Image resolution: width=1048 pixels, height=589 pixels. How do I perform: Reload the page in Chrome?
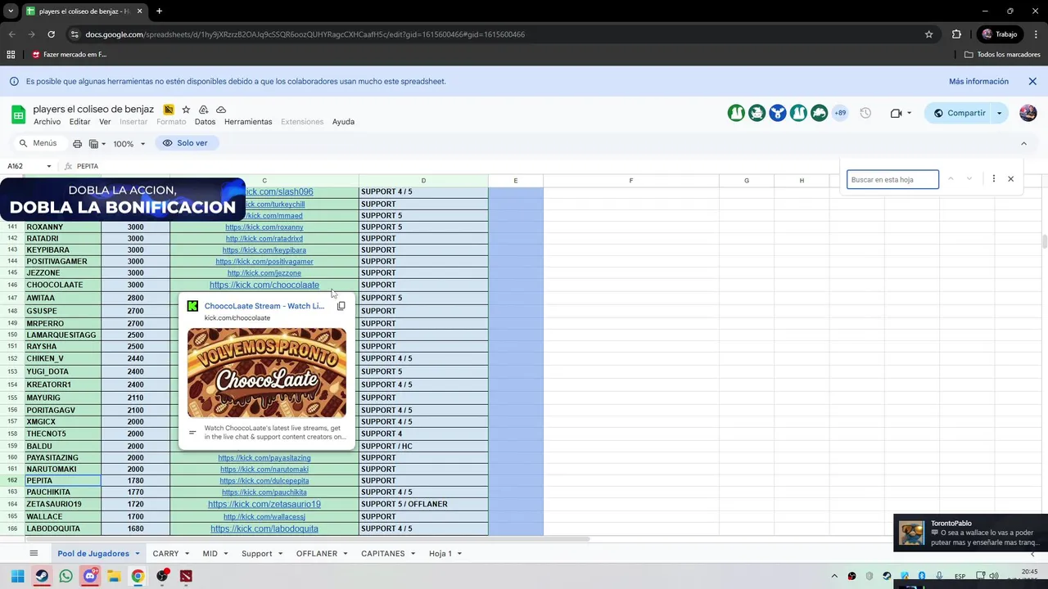(x=51, y=34)
